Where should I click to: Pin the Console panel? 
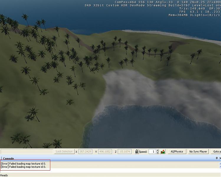click(217, 158)
